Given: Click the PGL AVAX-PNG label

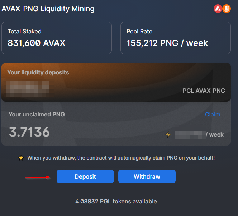Looking at the screenshot, I should click(x=204, y=91).
